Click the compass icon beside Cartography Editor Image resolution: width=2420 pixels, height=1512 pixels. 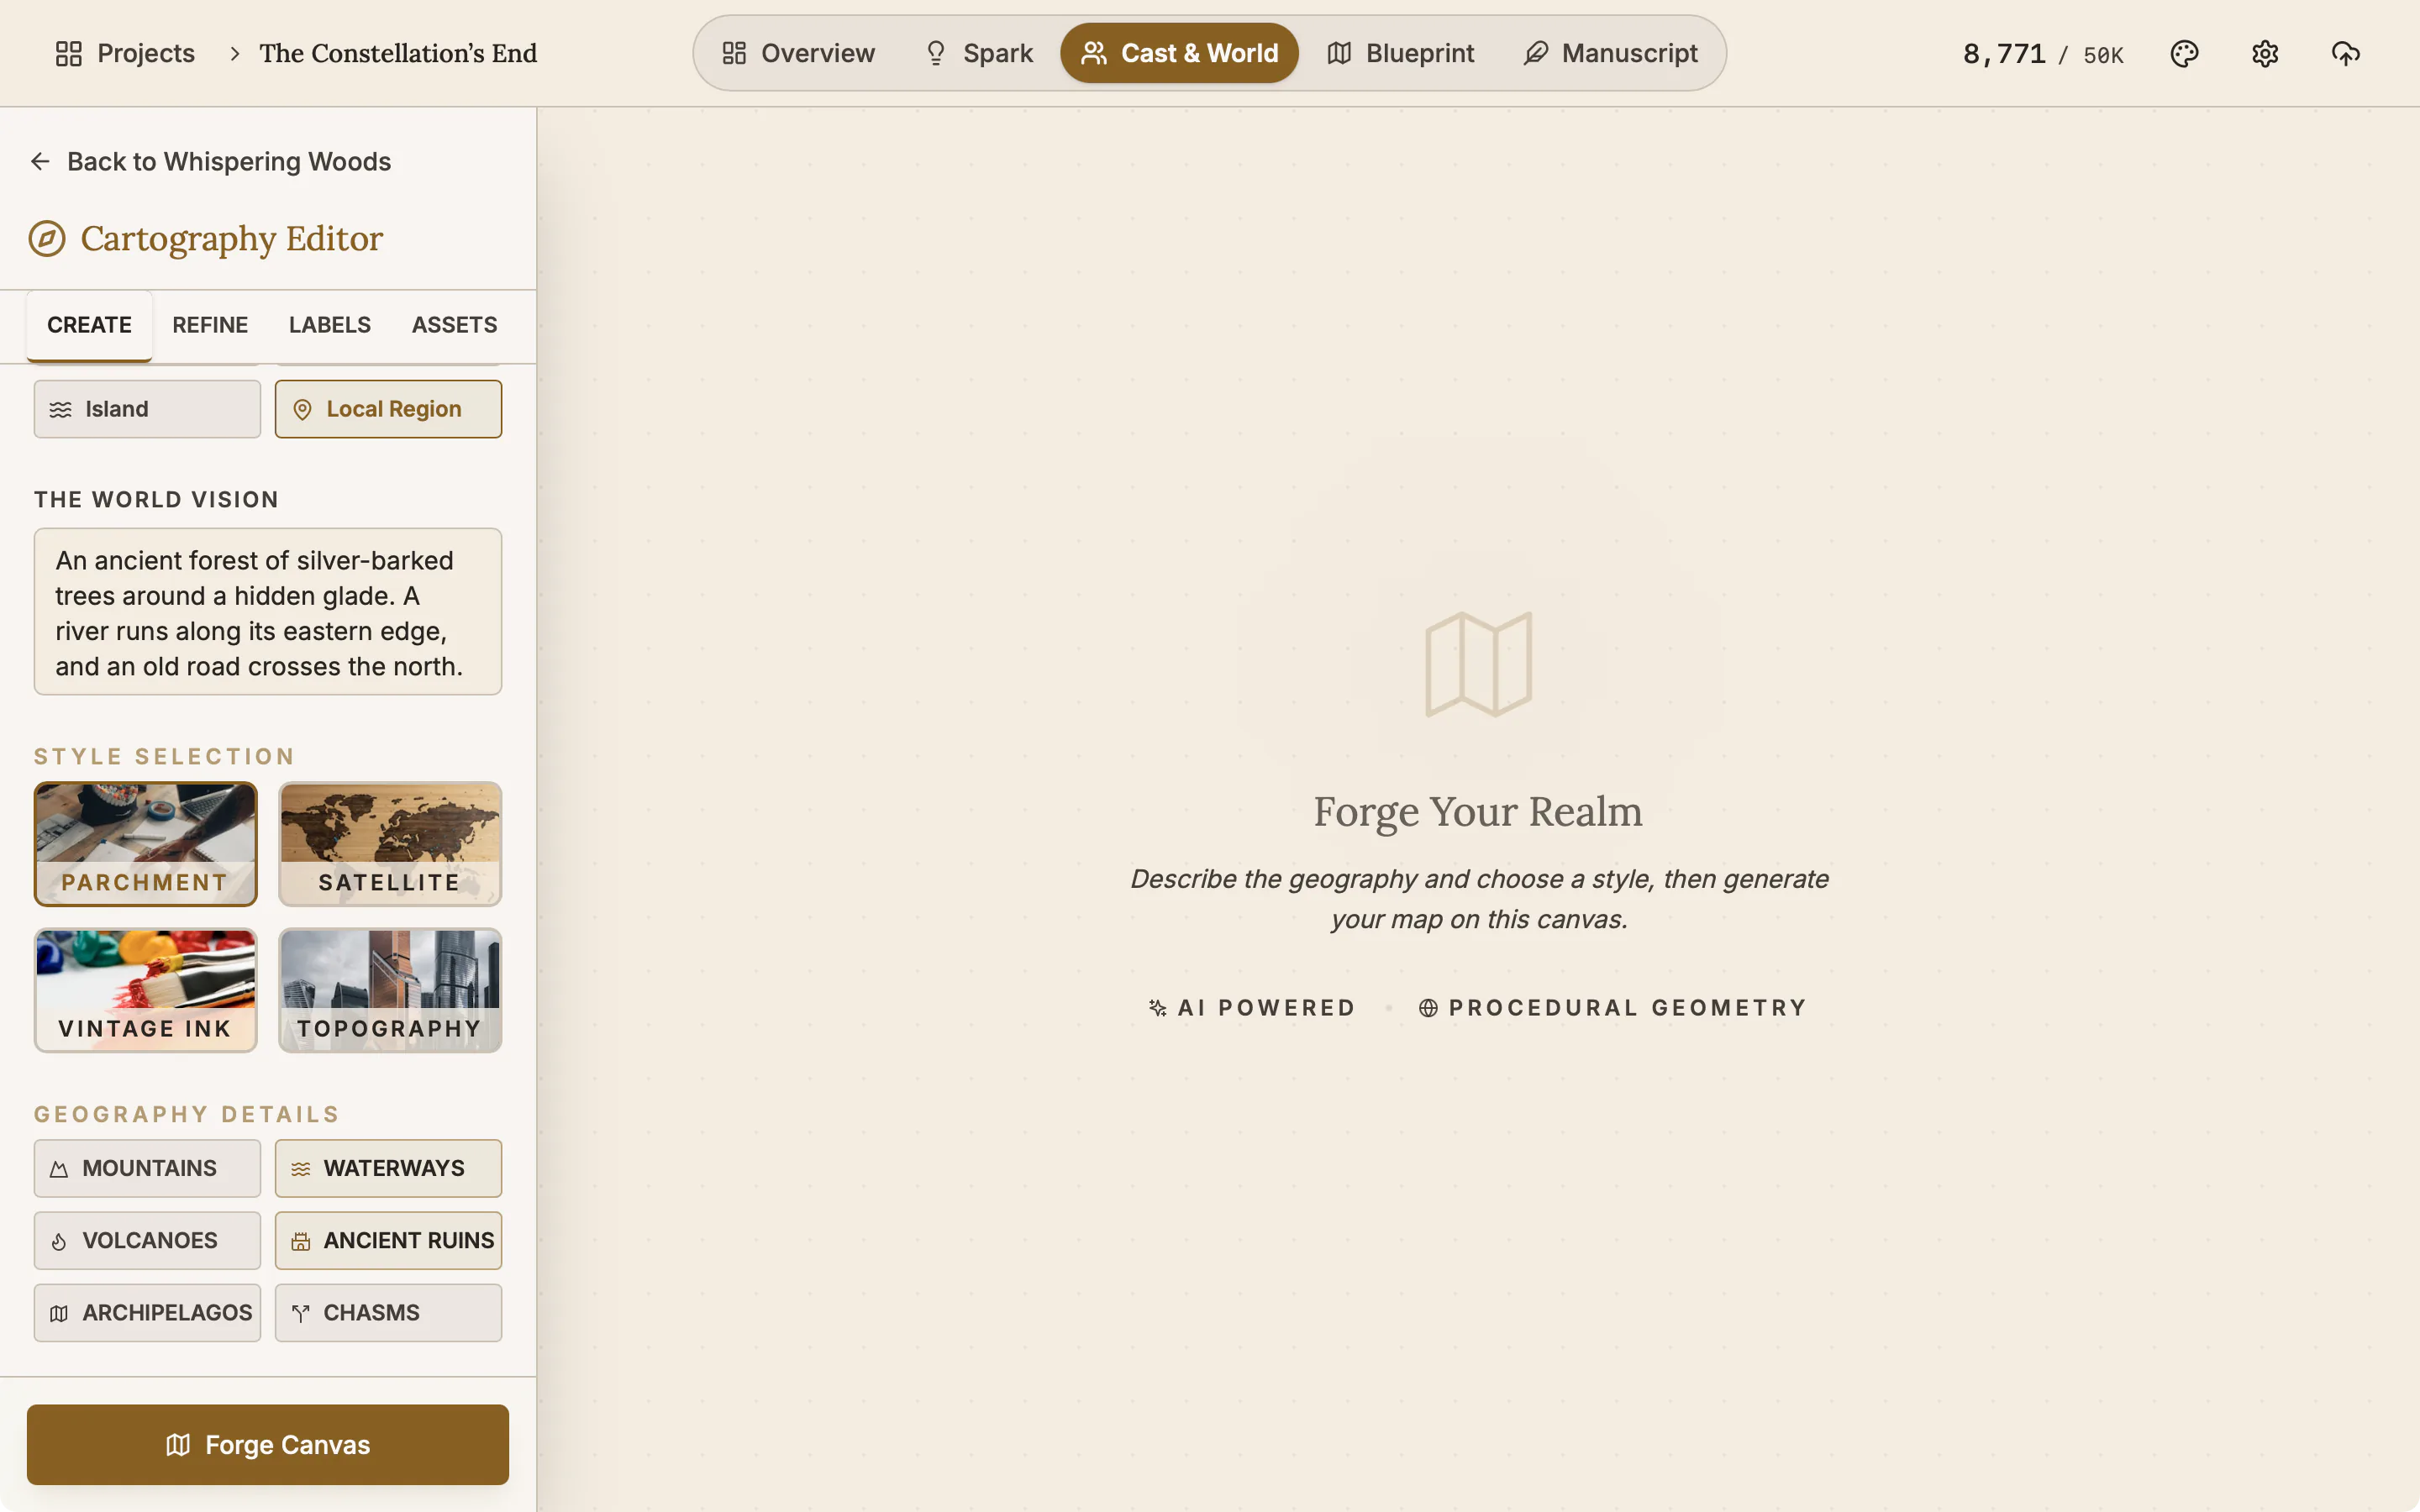coord(47,239)
